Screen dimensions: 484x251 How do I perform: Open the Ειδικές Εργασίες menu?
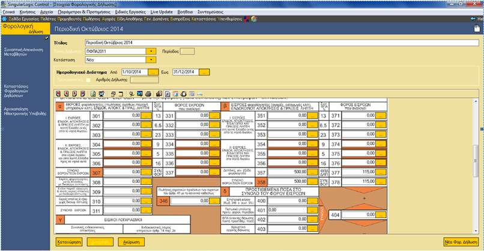tap(130, 12)
